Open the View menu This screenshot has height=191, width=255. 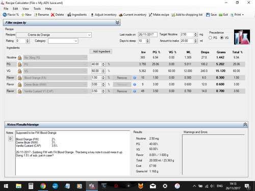tap(25, 9)
